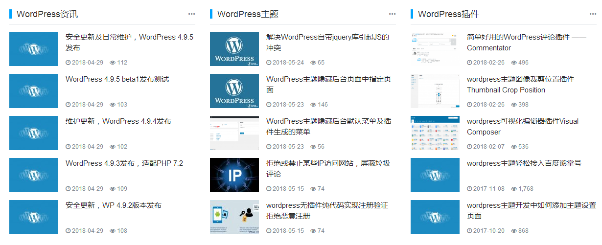Open article wordpress无插件纯代码实现注册验证

click(x=327, y=211)
